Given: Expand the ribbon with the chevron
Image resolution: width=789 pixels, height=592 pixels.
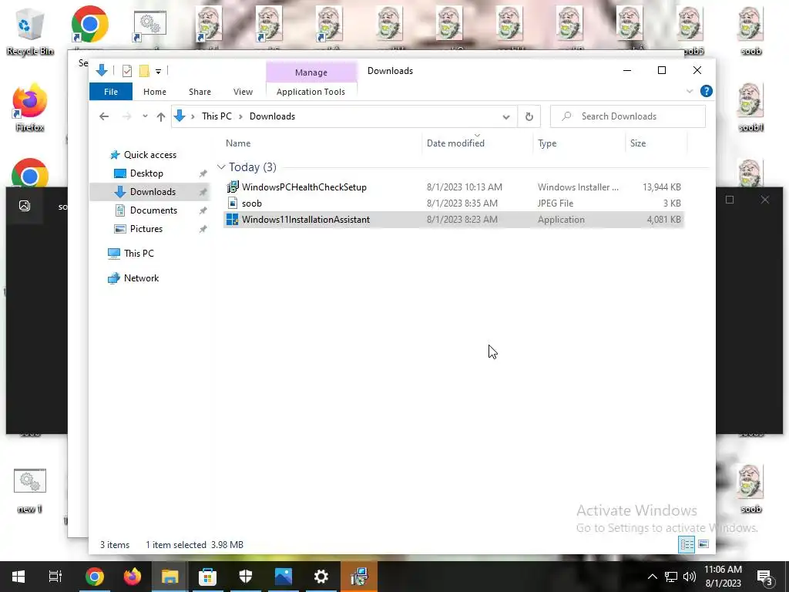Looking at the screenshot, I should click(x=690, y=91).
